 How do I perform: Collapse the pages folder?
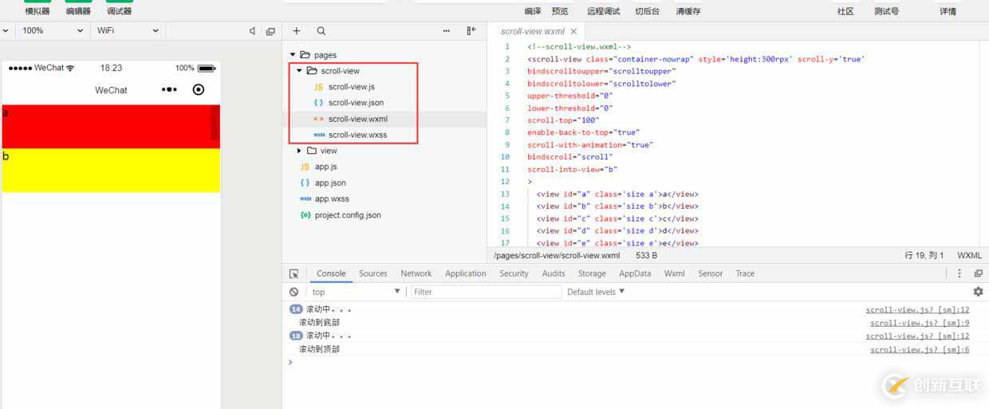click(293, 55)
